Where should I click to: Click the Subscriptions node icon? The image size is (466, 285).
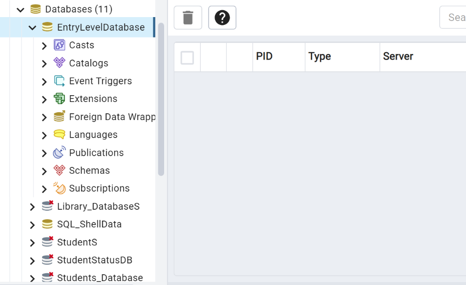pyautogui.click(x=59, y=188)
